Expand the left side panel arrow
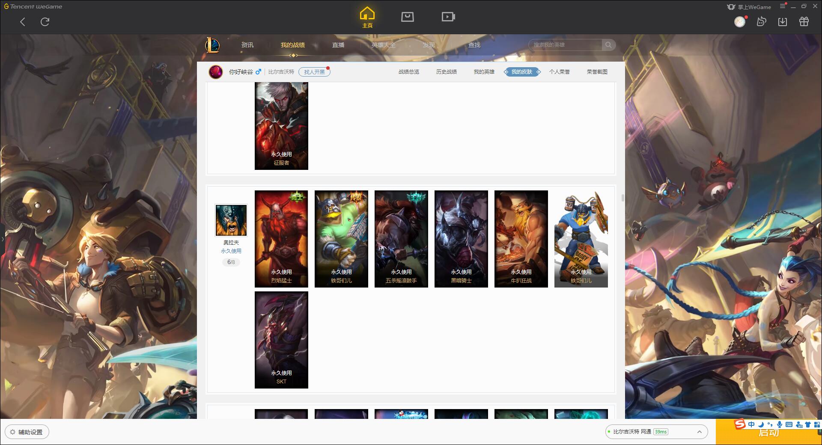The height and width of the screenshot is (445, 822). pyautogui.click(x=2, y=239)
